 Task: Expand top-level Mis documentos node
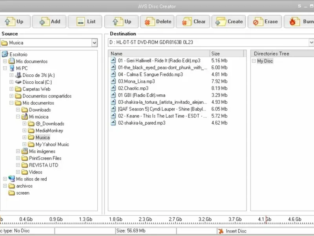[x=5, y=61]
